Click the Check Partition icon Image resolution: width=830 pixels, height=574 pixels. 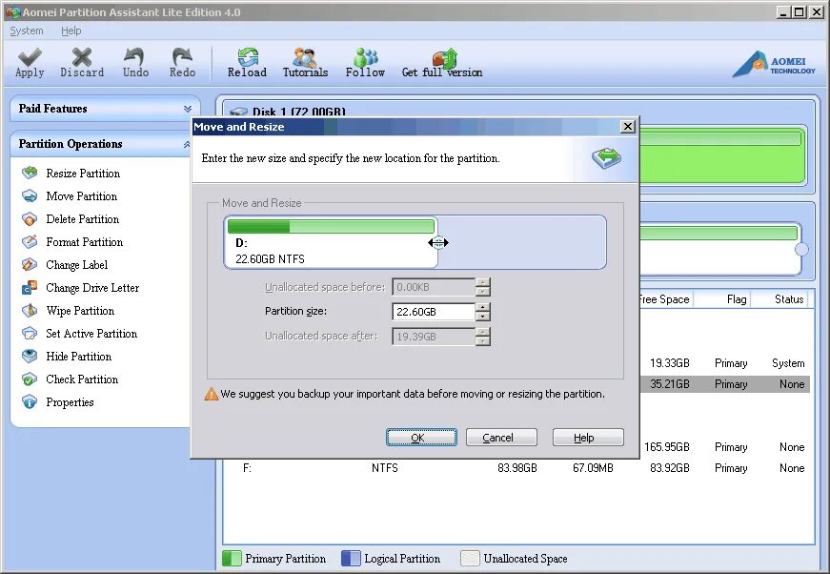[x=30, y=379]
